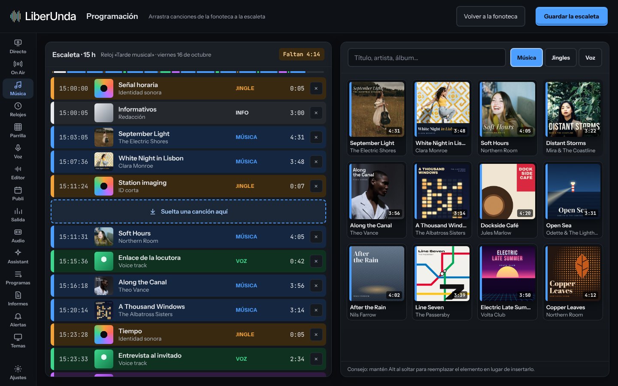Click the Faltan 4:14 remaining badge
618x386 pixels.
coord(301,54)
